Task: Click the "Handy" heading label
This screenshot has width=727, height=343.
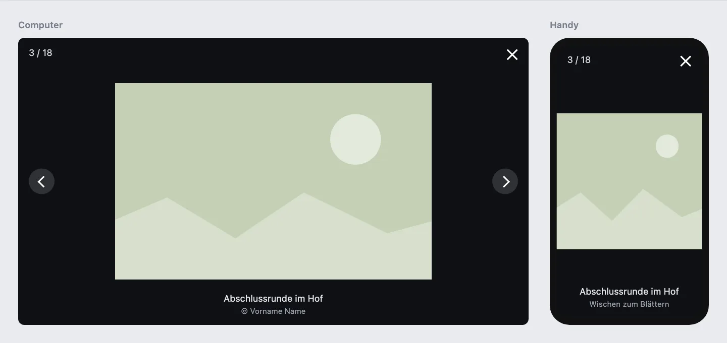Action: [x=564, y=25]
